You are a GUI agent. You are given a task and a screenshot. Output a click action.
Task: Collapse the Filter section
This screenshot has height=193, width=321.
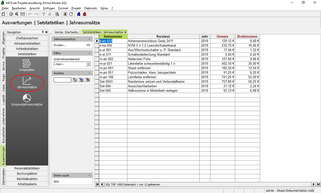(x=90, y=53)
